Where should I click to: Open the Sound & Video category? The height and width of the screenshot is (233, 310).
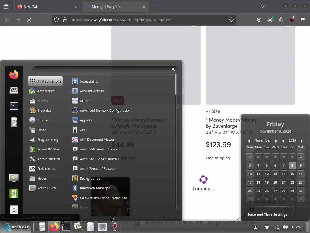click(45, 149)
